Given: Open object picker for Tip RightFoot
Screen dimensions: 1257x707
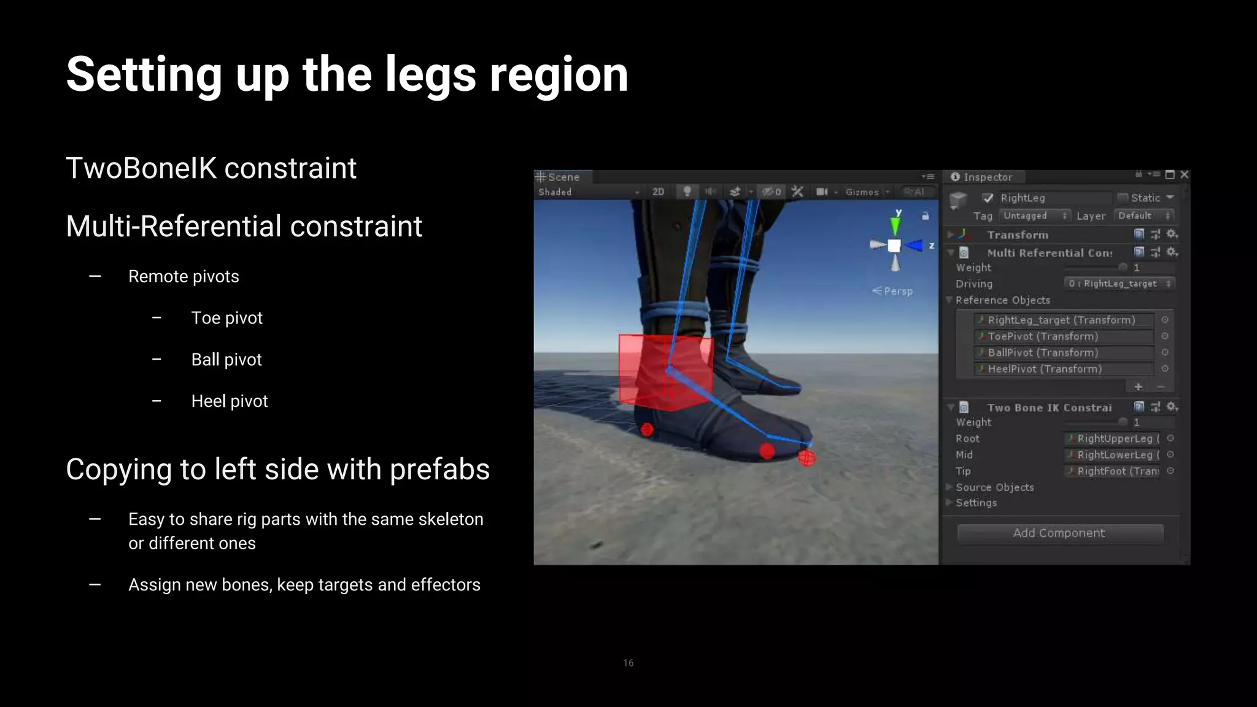Looking at the screenshot, I should point(1170,471).
